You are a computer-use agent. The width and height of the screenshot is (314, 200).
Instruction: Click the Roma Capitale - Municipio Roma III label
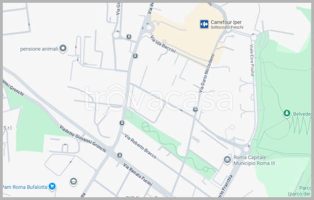point(254,160)
